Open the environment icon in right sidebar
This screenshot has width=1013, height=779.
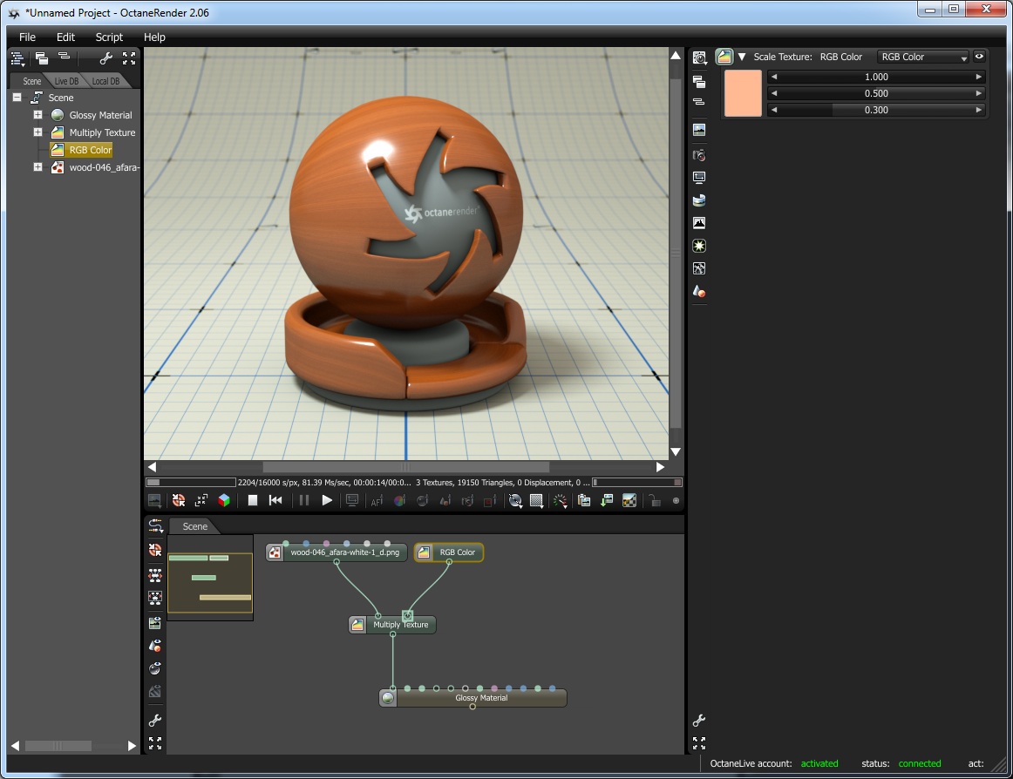tap(699, 200)
